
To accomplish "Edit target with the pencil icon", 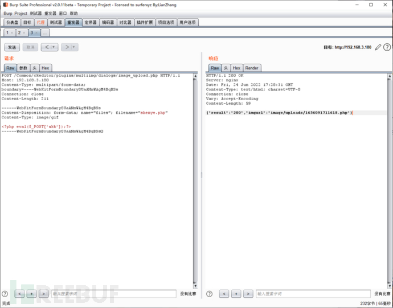I will tap(378, 47).
